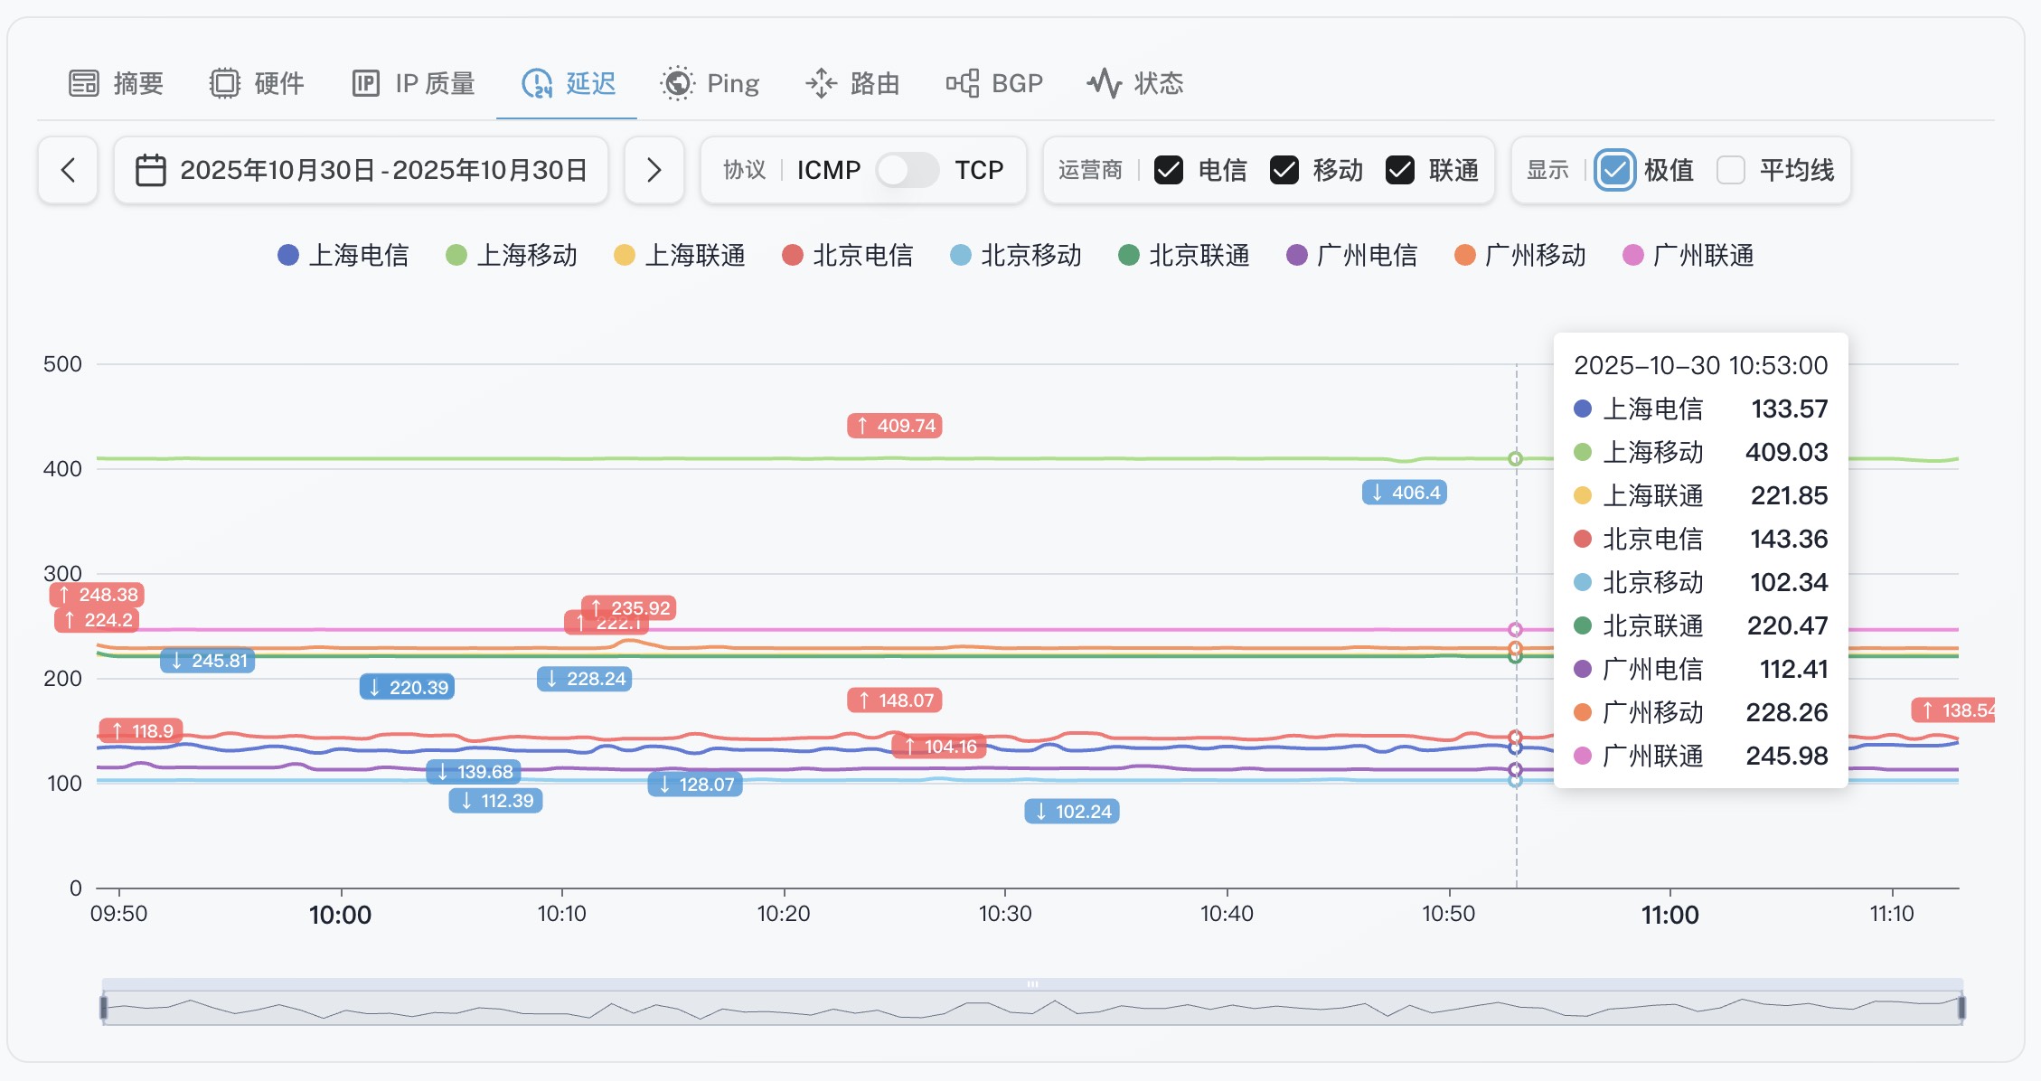Click the 硬件 hardware chip icon
Viewport: 2041px width, 1081px height.
(224, 83)
